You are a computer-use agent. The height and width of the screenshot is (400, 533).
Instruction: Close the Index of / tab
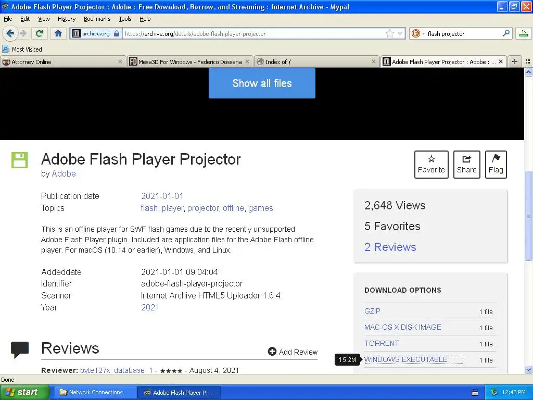(x=374, y=61)
